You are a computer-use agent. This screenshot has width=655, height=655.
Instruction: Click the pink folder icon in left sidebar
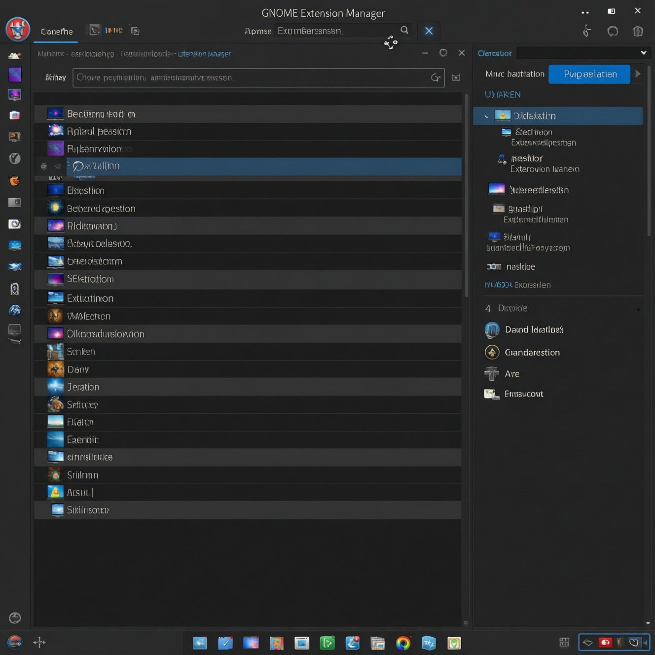point(15,115)
